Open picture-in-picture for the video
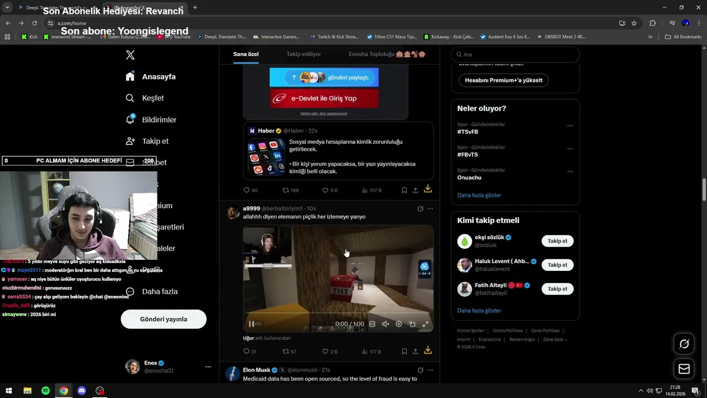The image size is (707, 398). tap(412, 324)
